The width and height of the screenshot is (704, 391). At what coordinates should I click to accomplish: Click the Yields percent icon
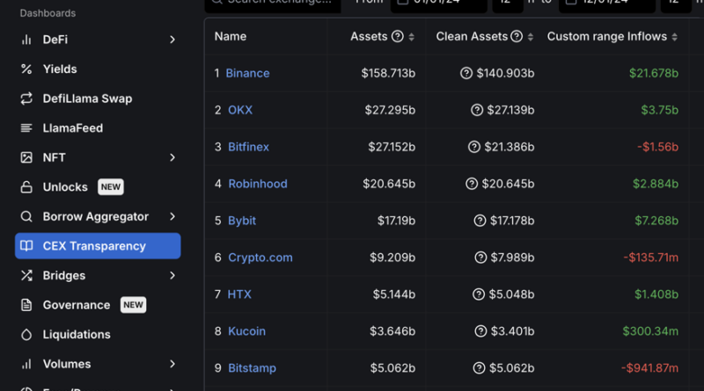26,69
